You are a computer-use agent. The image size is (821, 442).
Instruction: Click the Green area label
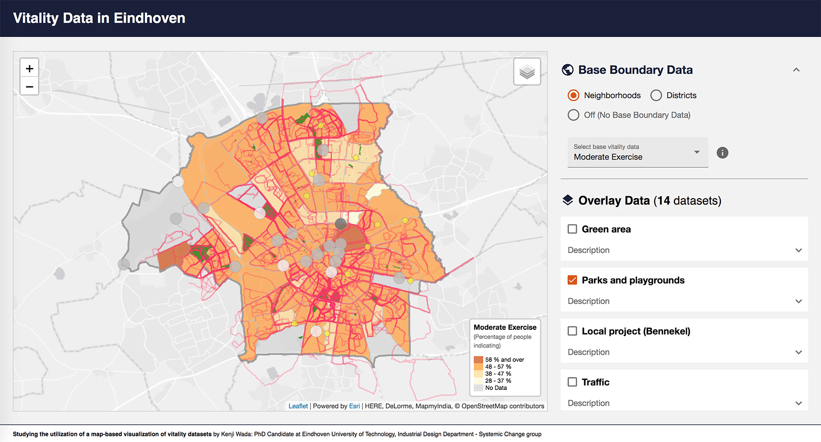click(606, 229)
